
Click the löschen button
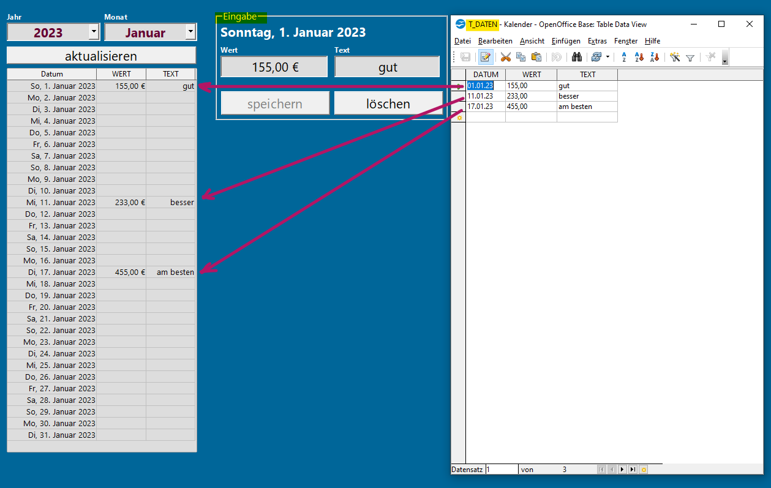pos(388,103)
